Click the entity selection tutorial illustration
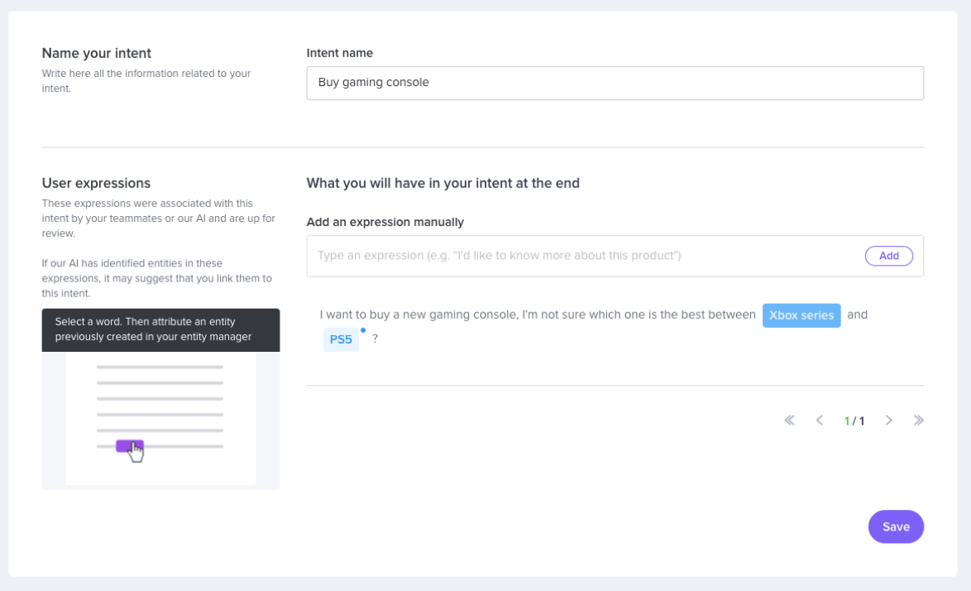The width and height of the screenshot is (971, 591). 160,420
